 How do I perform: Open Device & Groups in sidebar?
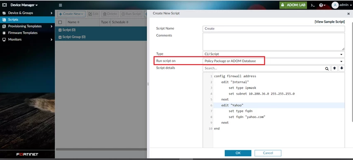(x=21, y=13)
